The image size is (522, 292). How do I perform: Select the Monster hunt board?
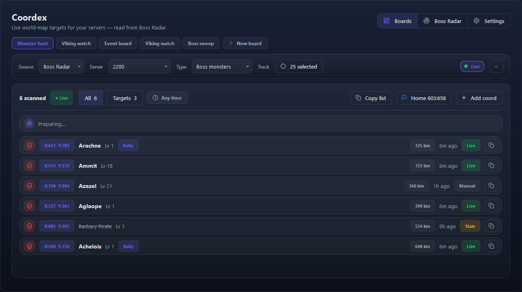[x=33, y=43]
